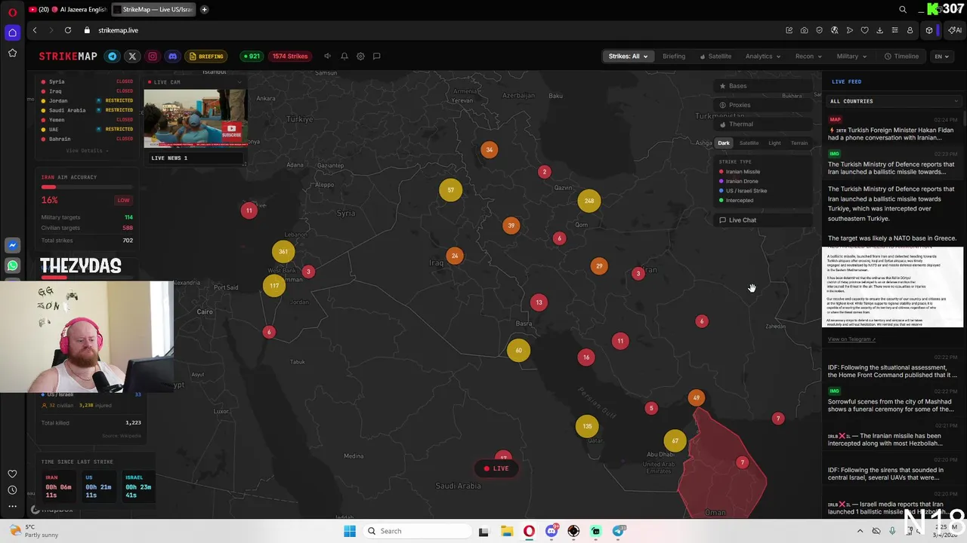Go back with the browser back arrow
Screen dimensions: 967x543
[x=35, y=30]
